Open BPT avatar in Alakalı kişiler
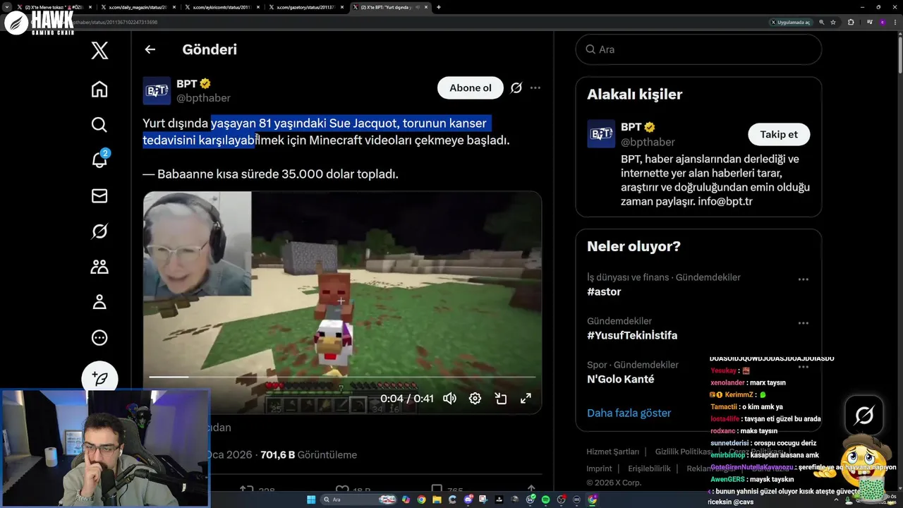This screenshot has height=508, width=903. point(601,133)
